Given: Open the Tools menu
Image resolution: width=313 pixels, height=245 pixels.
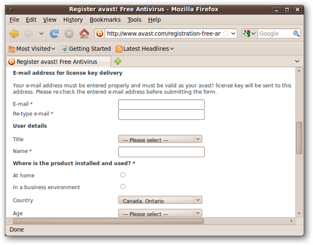Looking at the screenshot, I should click(x=134, y=20).
